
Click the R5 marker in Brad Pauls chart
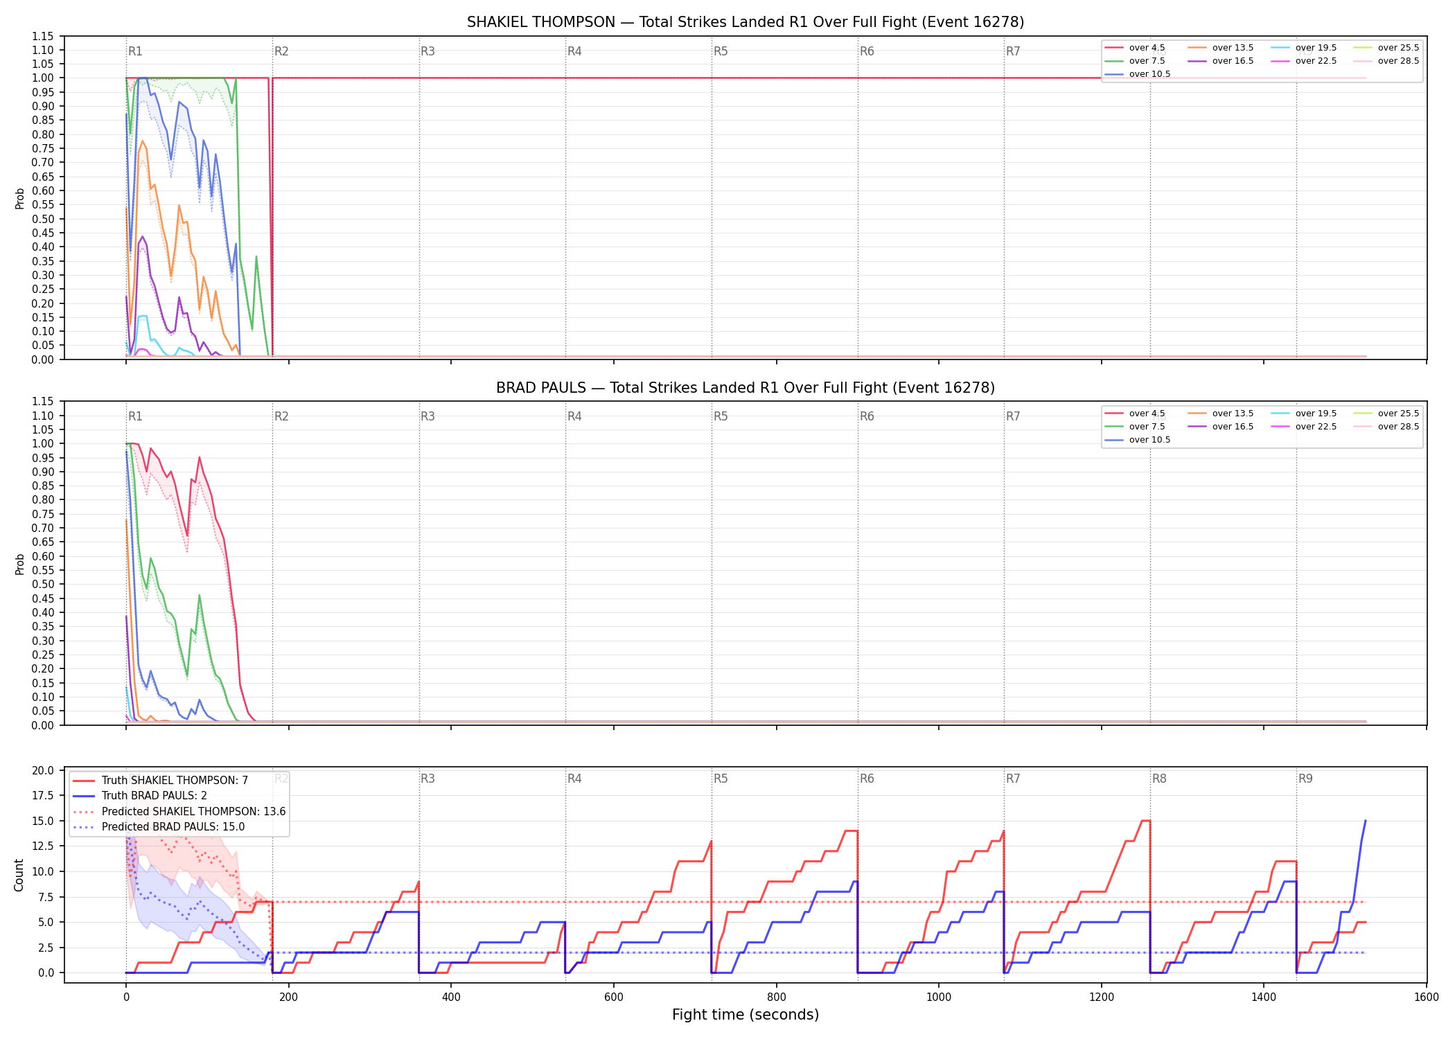[x=721, y=416]
